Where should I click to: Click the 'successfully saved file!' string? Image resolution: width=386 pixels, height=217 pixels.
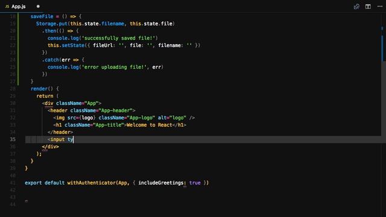click(119, 38)
